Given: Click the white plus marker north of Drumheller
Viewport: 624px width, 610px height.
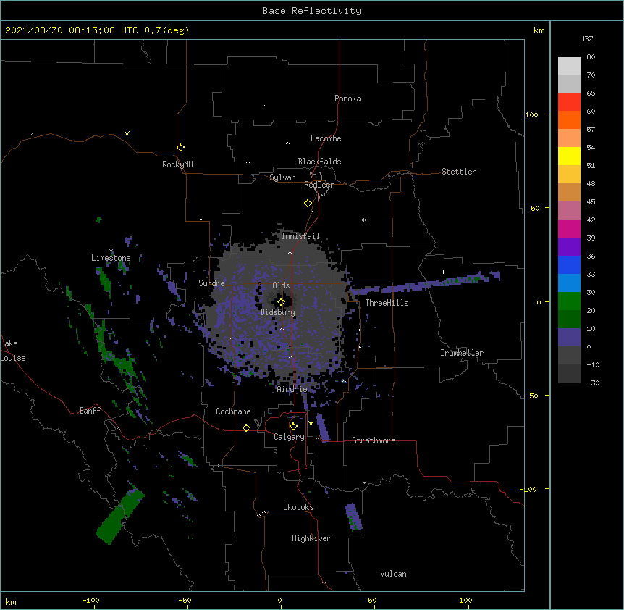Looking at the screenshot, I should (x=443, y=272).
